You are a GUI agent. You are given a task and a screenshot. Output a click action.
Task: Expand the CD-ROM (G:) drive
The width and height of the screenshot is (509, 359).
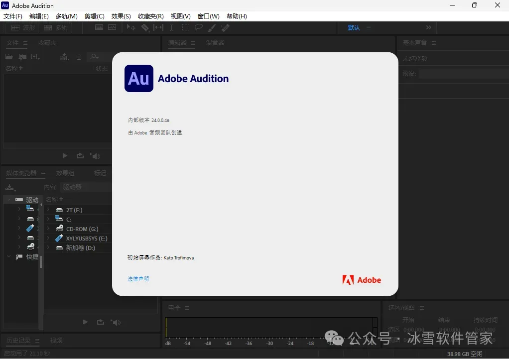pyautogui.click(x=48, y=229)
